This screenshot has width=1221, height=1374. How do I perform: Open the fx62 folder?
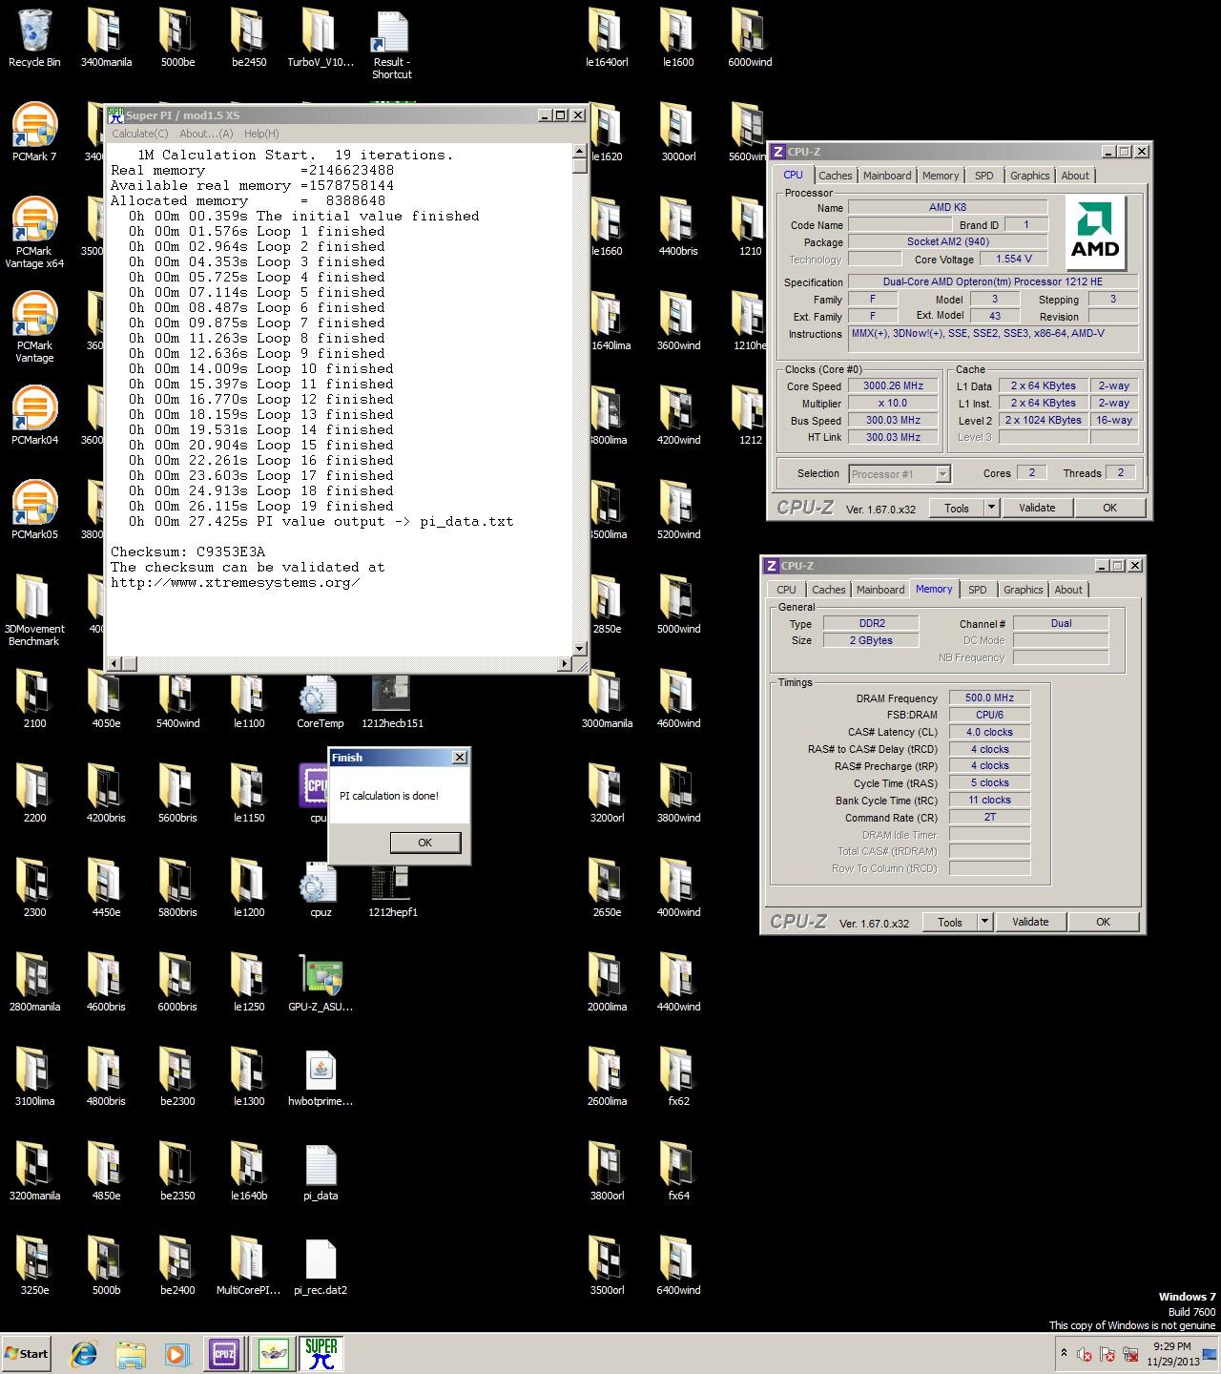pyautogui.click(x=678, y=1077)
